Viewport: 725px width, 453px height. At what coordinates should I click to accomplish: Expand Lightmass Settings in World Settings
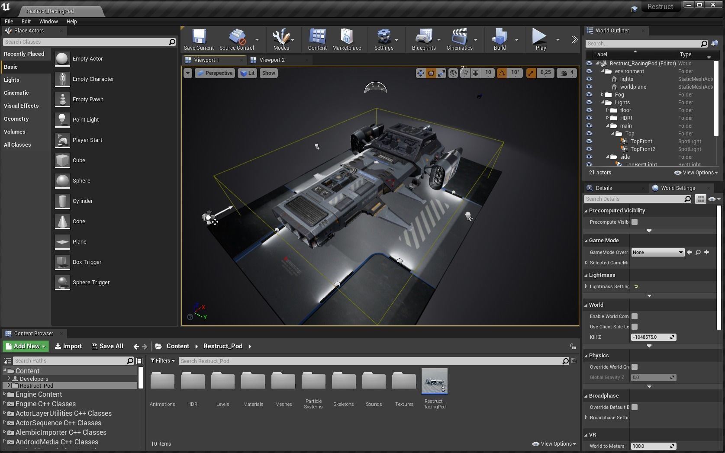tap(586, 286)
